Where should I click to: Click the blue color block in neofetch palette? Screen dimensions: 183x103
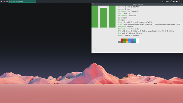click(x=130, y=41)
